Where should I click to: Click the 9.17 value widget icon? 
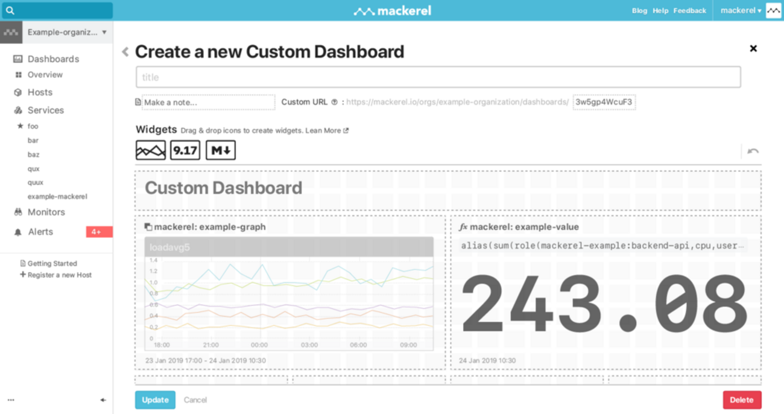[185, 150]
